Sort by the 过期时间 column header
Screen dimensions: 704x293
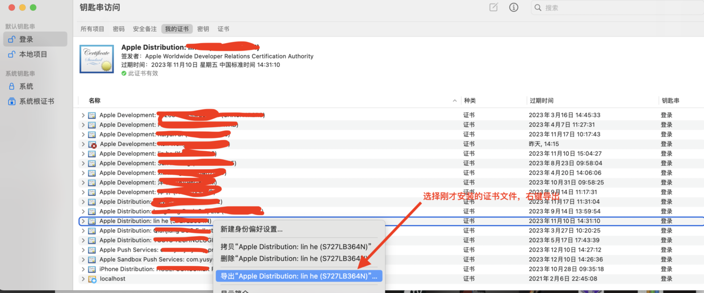[x=541, y=101]
